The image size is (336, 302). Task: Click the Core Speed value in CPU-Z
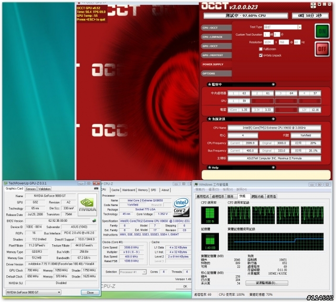[x=131, y=247]
